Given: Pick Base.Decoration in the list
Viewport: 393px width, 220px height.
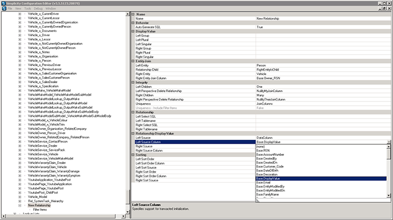Looking at the screenshot, I should click(321, 175).
